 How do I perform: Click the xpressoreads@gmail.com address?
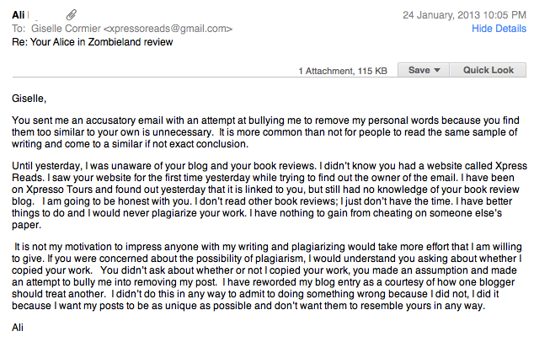[168, 29]
